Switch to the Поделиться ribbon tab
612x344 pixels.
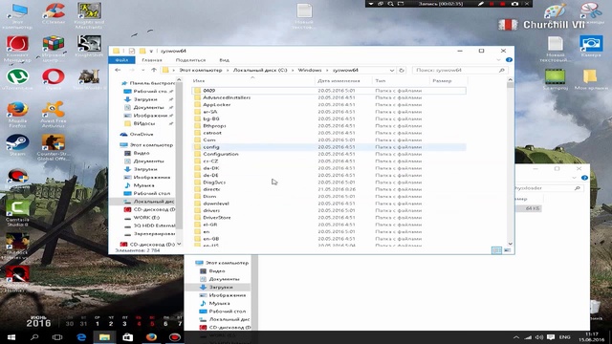pos(190,60)
